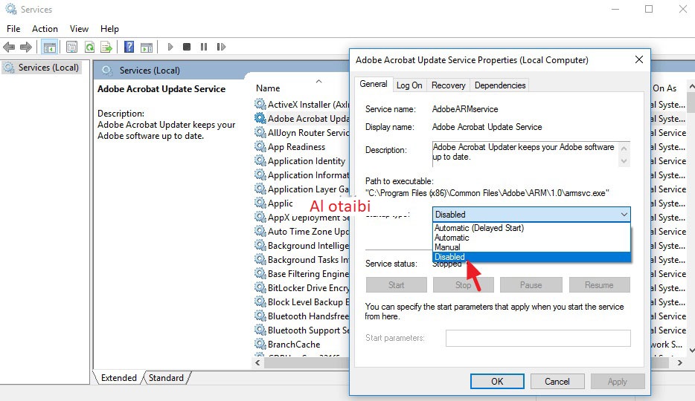Toggle Show/Hide Console Tree toolbar icon
695x401 pixels.
pyautogui.click(x=50, y=47)
